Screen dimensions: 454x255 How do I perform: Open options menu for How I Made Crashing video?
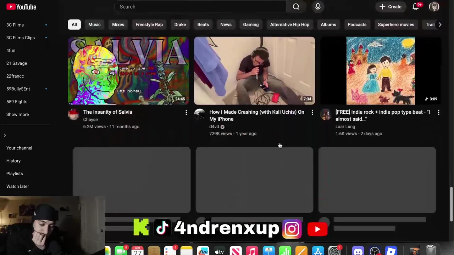click(x=312, y=113)
